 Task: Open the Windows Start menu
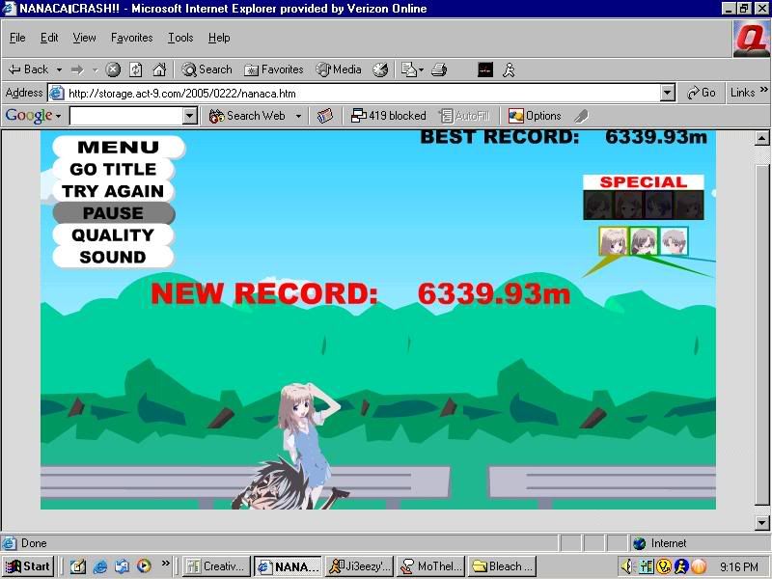click(x=28, y=566)
